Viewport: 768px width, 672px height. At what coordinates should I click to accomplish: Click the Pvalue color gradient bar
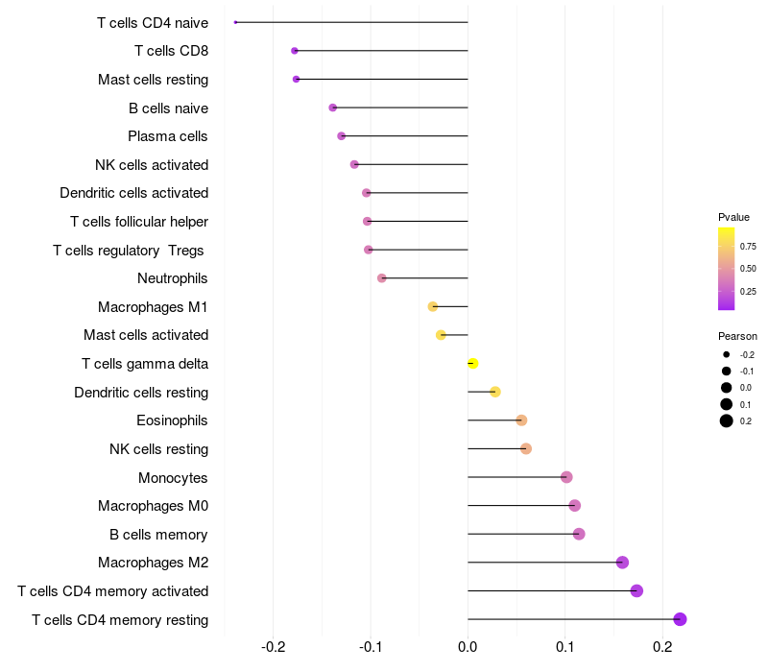pyautogui.click(x=726, y=269)
